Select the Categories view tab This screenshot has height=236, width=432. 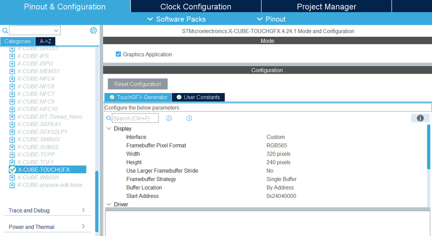(x=18, y=42)
